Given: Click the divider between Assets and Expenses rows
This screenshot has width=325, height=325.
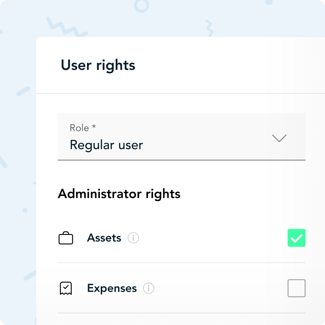Looking at the screenshot, I should click(x=181, y=263).
